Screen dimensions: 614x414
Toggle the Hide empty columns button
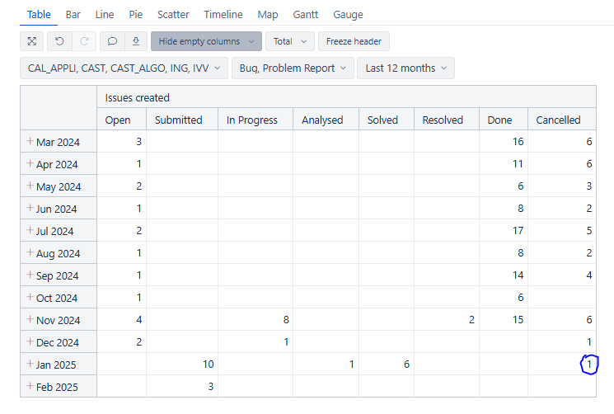(x=206, y=41)
